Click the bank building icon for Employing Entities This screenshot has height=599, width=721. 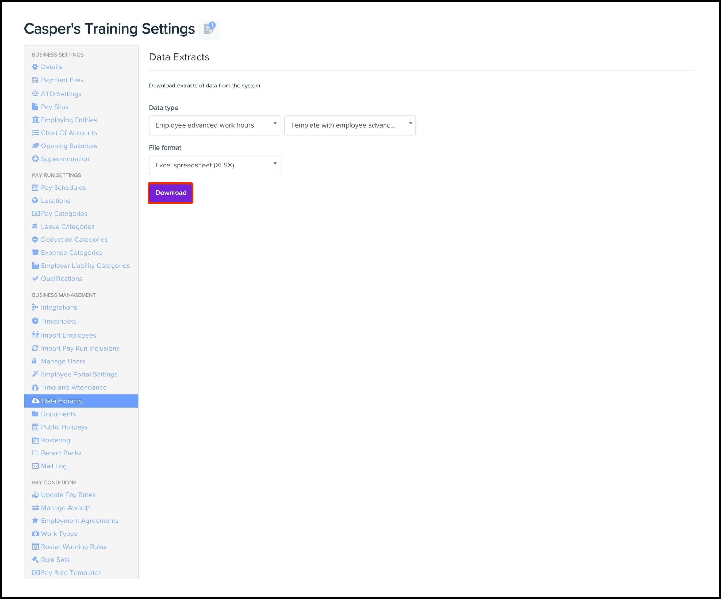[35, 120]
